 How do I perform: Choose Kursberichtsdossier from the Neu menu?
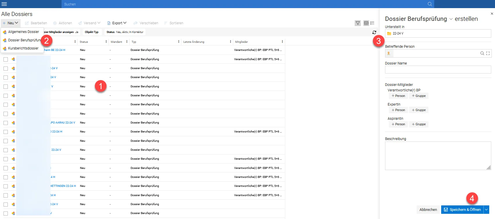point(22,48)
